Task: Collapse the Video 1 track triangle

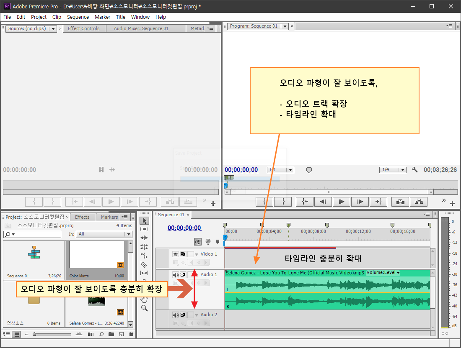Action: pyautogui.click(x=197, y=254)
